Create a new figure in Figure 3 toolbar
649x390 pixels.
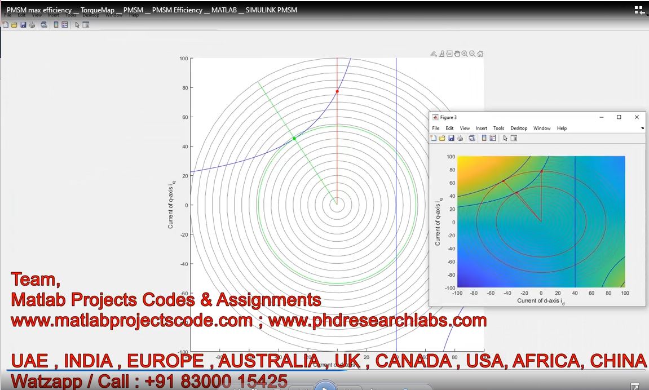click(435, 138)
